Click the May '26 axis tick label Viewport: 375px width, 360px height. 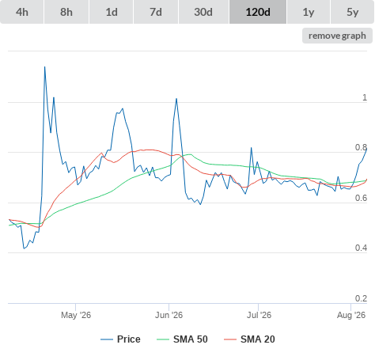click(76, 315)
